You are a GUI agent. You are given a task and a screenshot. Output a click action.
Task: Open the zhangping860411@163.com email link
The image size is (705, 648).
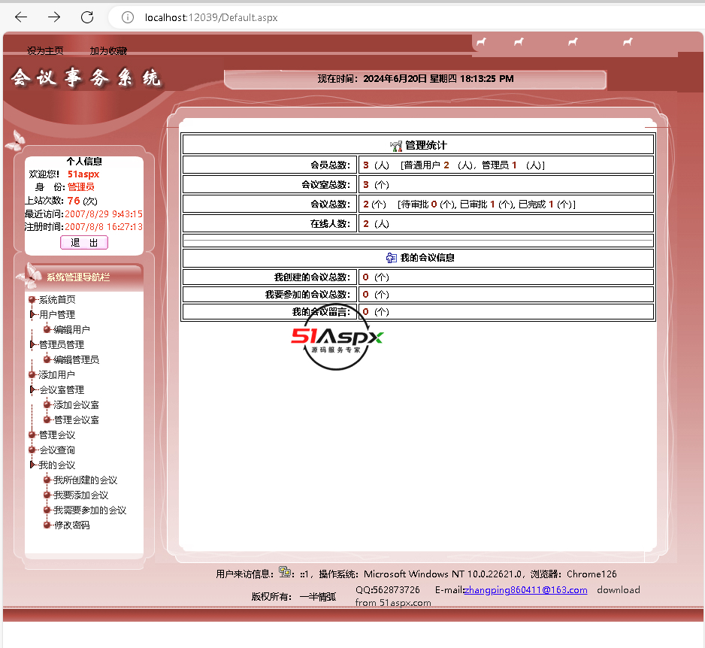click(525, 590)
